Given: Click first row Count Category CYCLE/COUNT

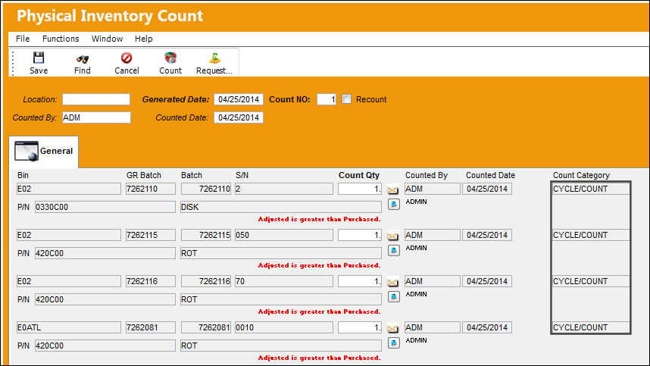Looking at the screenshot, I should 591,189.
